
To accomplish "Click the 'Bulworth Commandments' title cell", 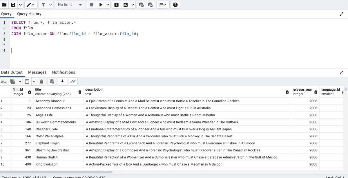I will [x=58, y=122].
